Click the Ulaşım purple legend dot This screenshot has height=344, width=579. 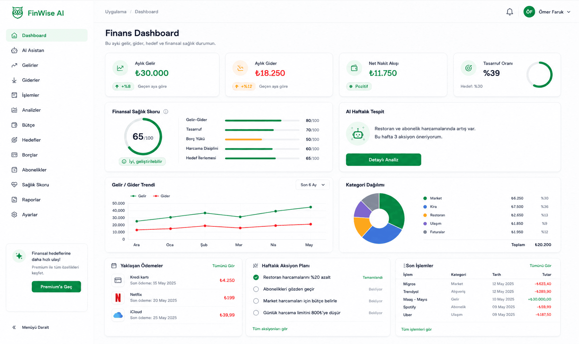click(425, 223)
